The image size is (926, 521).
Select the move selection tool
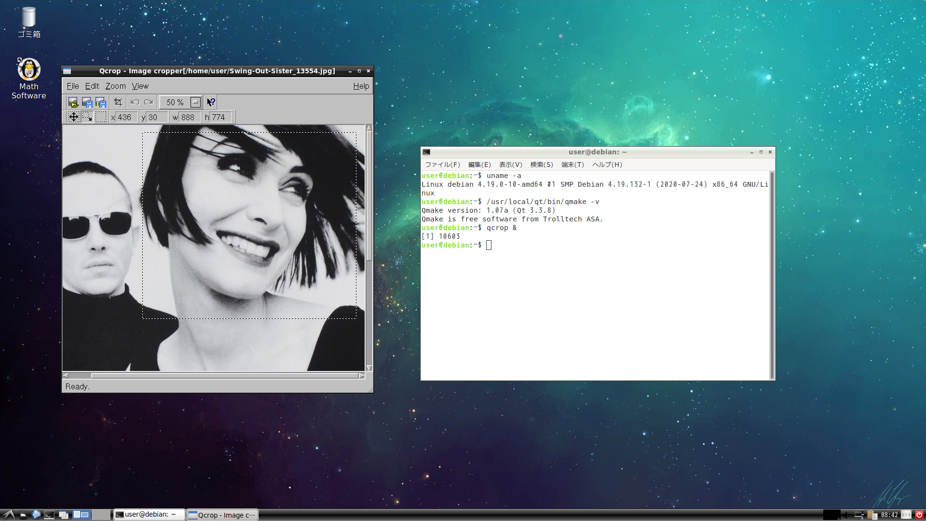coord(73,117)
